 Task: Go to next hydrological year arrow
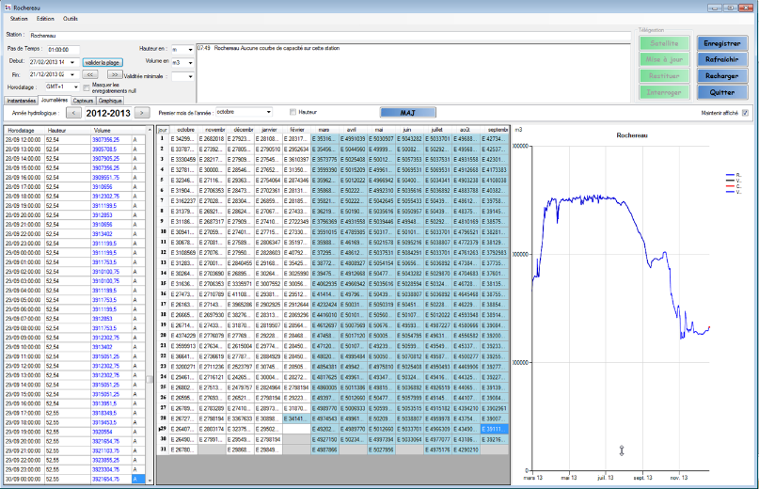point(141,113)
